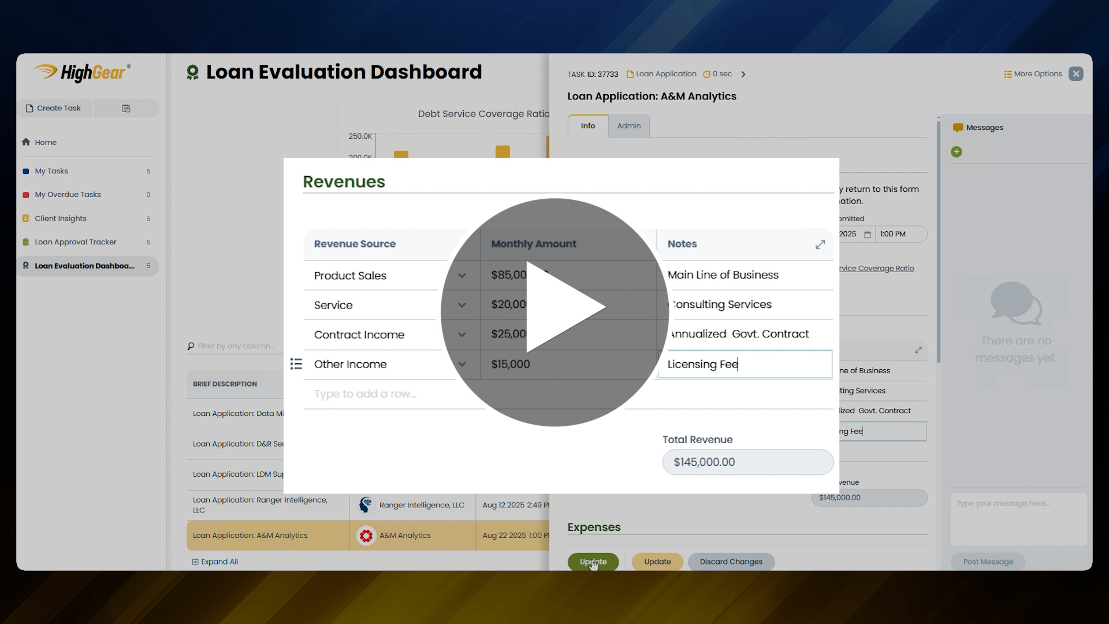
Task: Click the green add message plus icon
Action: (957, 152)
